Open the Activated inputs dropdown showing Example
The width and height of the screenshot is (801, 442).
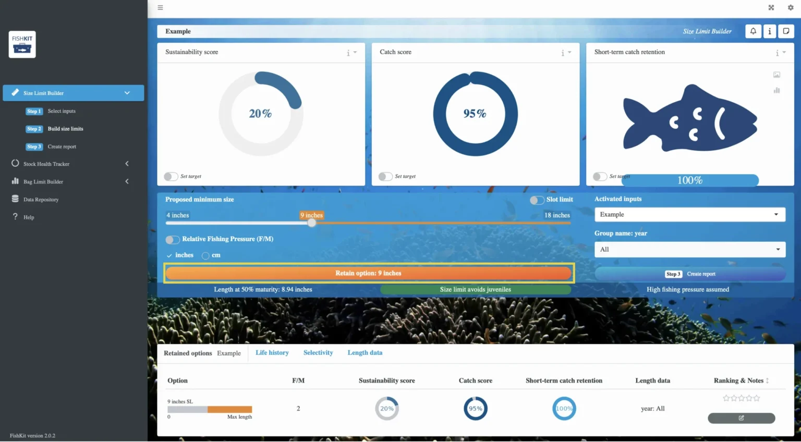coord(689,214)
